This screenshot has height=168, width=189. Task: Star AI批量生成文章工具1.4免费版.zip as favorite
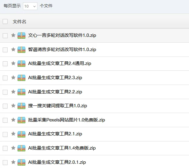[13, 148]
